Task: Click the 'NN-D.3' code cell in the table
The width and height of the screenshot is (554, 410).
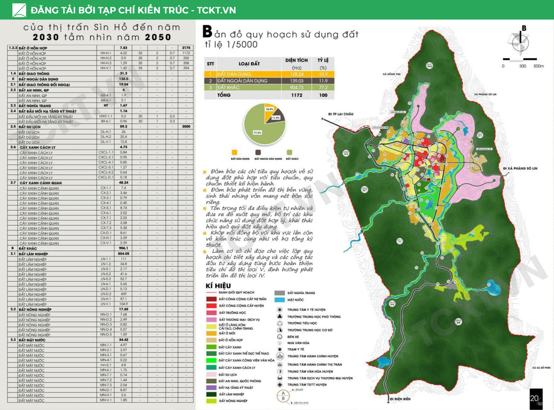Action: [x=106, y=324]
